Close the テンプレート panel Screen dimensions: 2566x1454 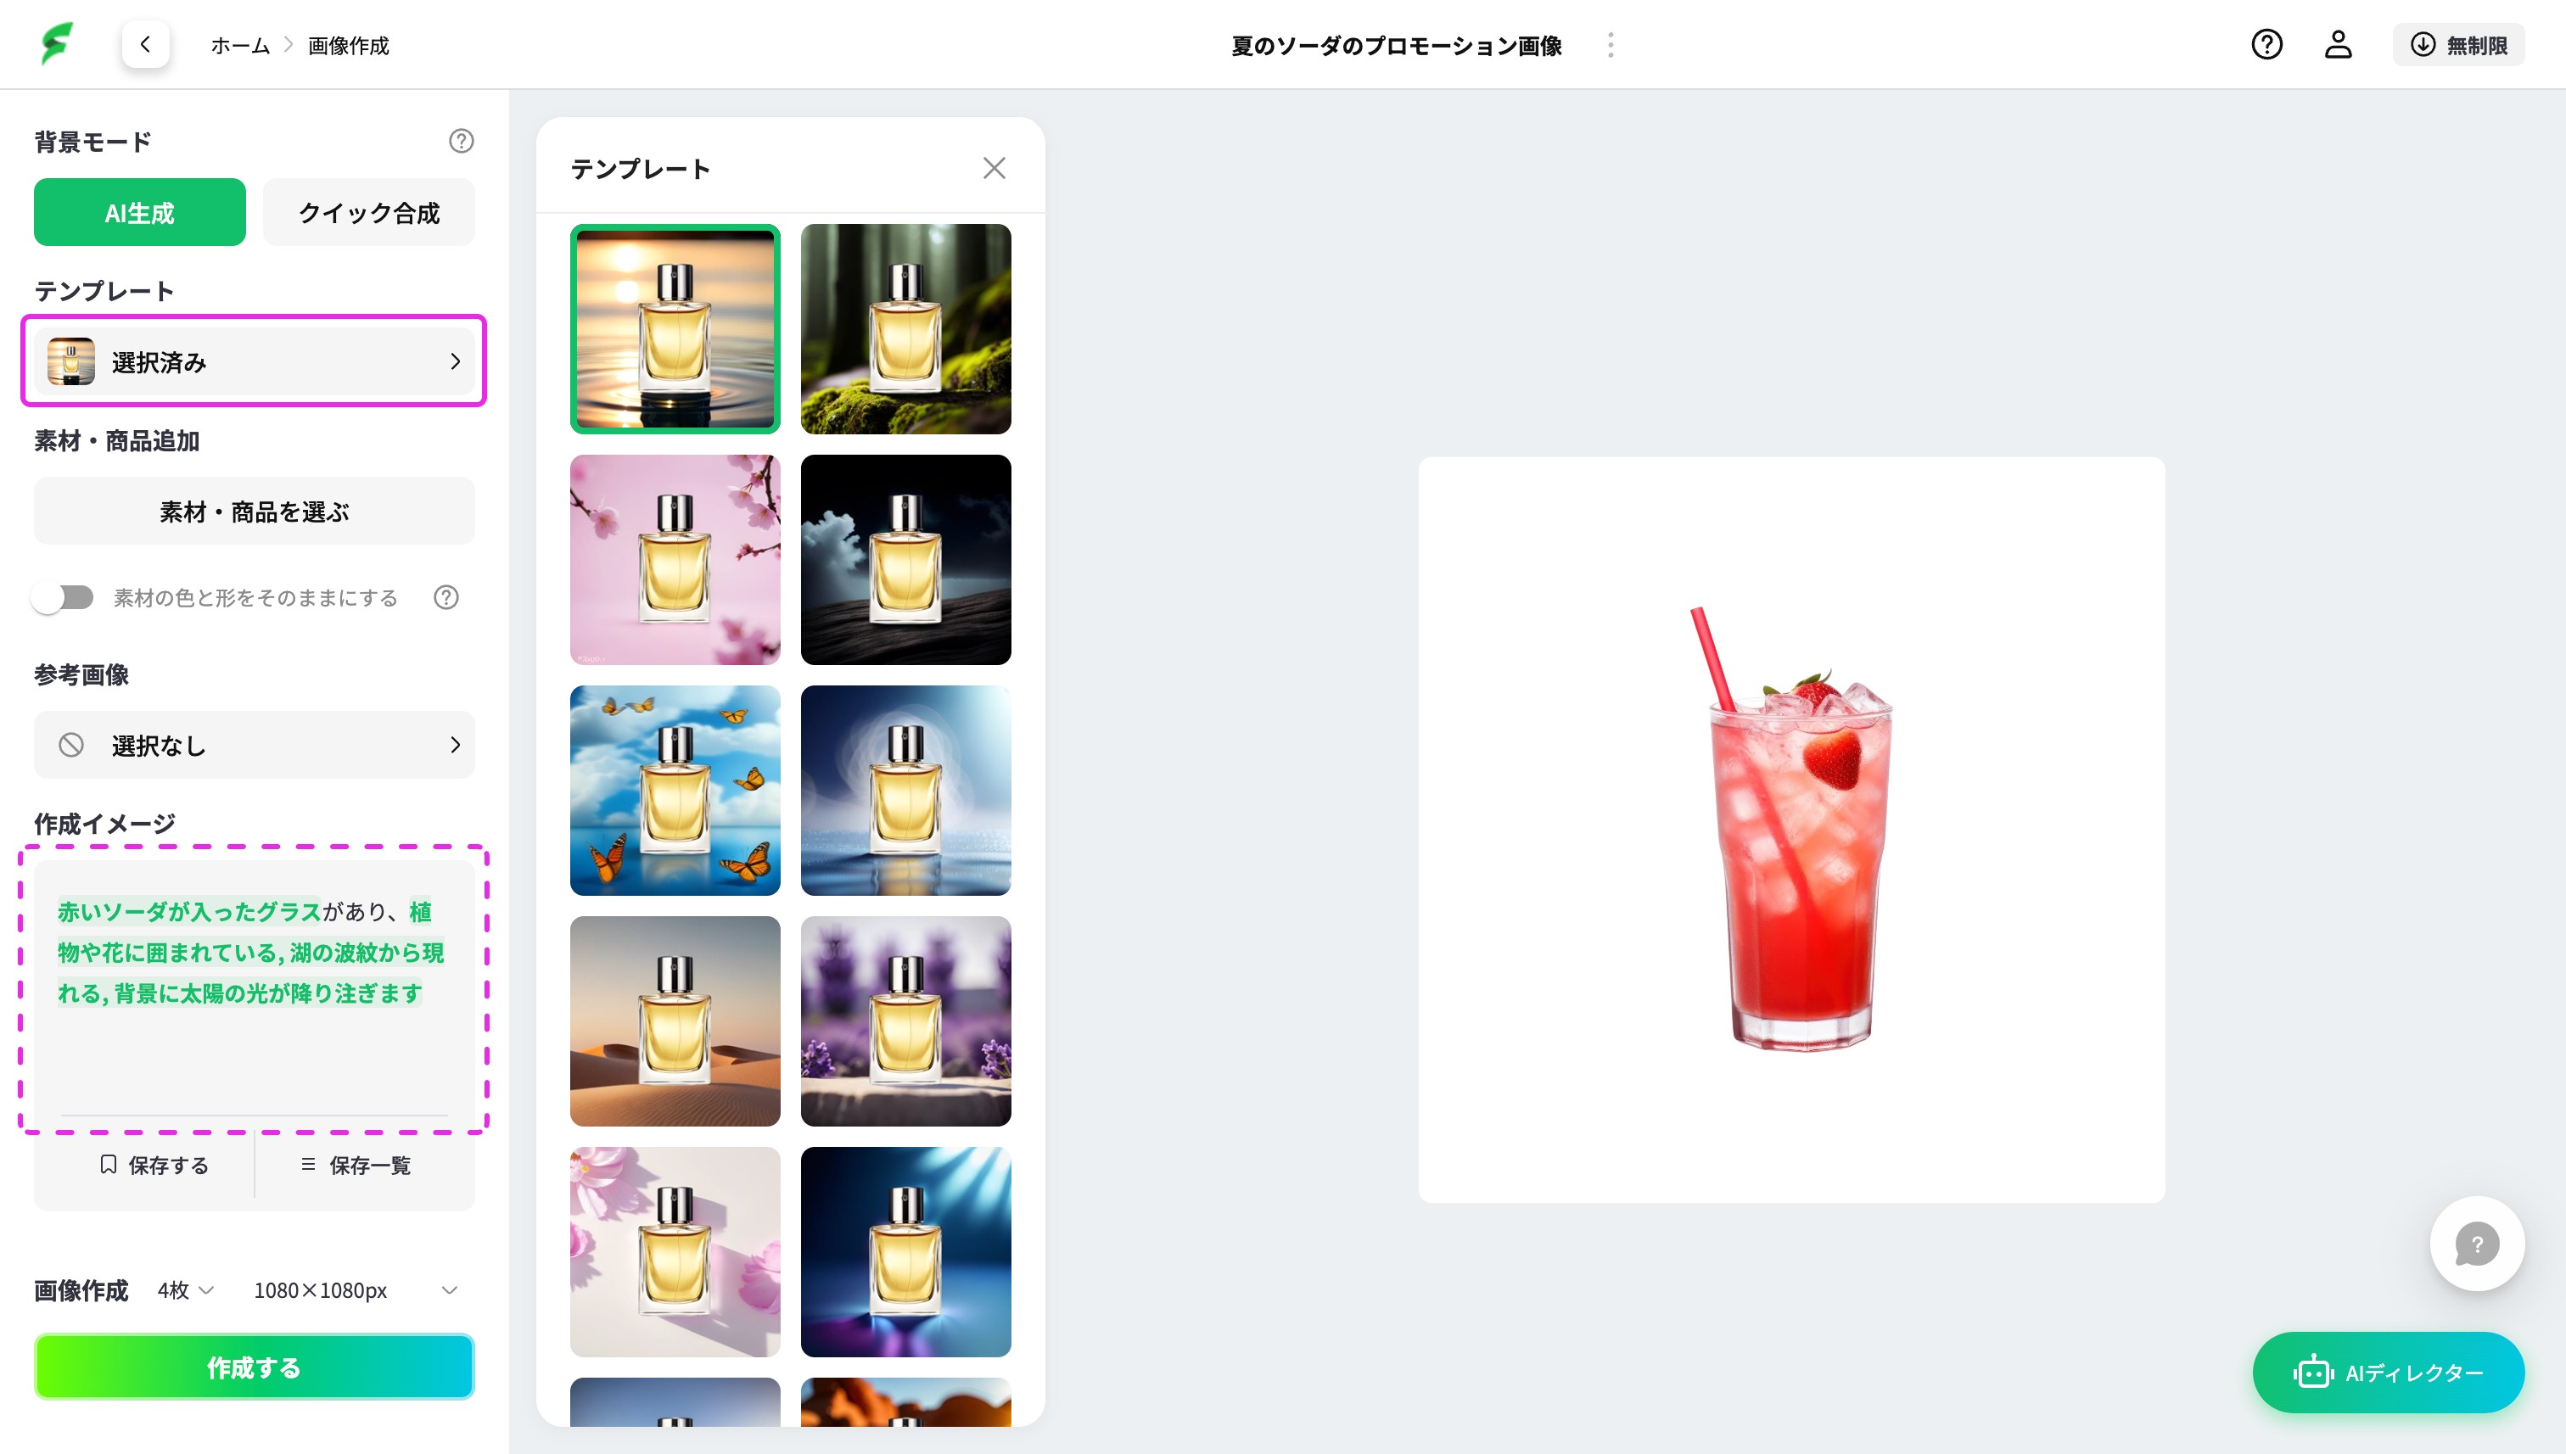993,168
